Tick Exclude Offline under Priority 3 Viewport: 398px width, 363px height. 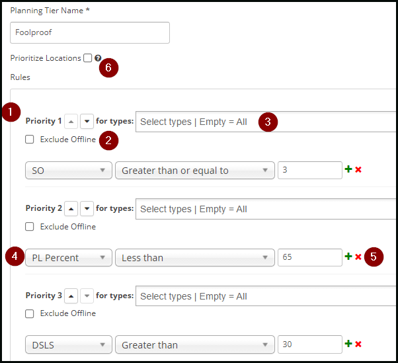click(x=30, y=314)
